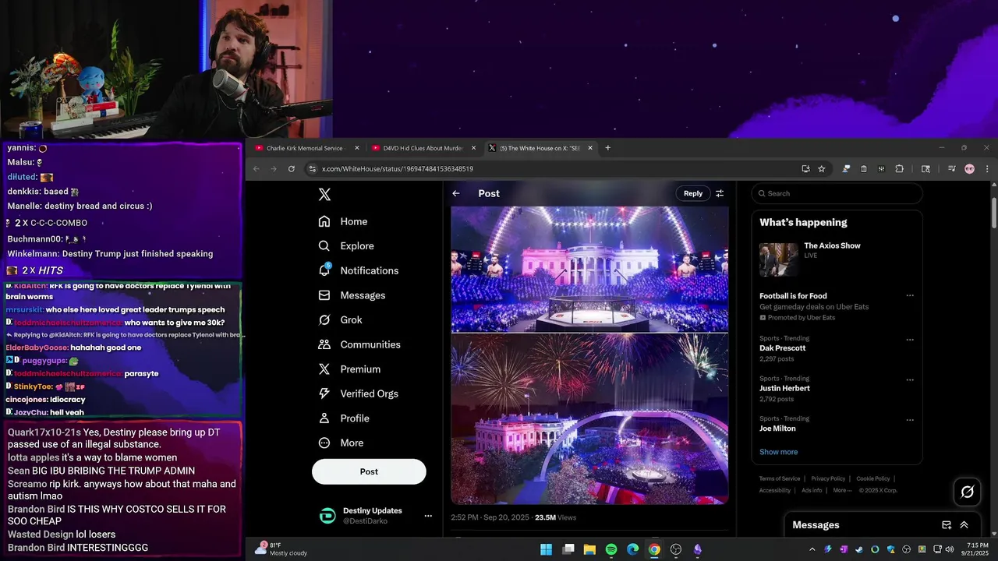This screenshot has width=998, height=561.
Task: Open Grok from the sidebar
Action: [341, 319]
